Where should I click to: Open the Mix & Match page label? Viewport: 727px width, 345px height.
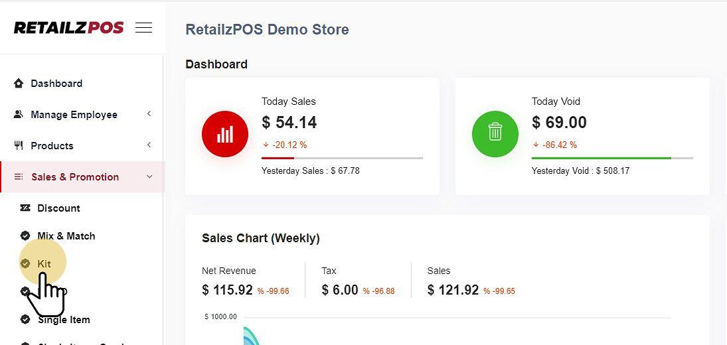tap(66, 236)
